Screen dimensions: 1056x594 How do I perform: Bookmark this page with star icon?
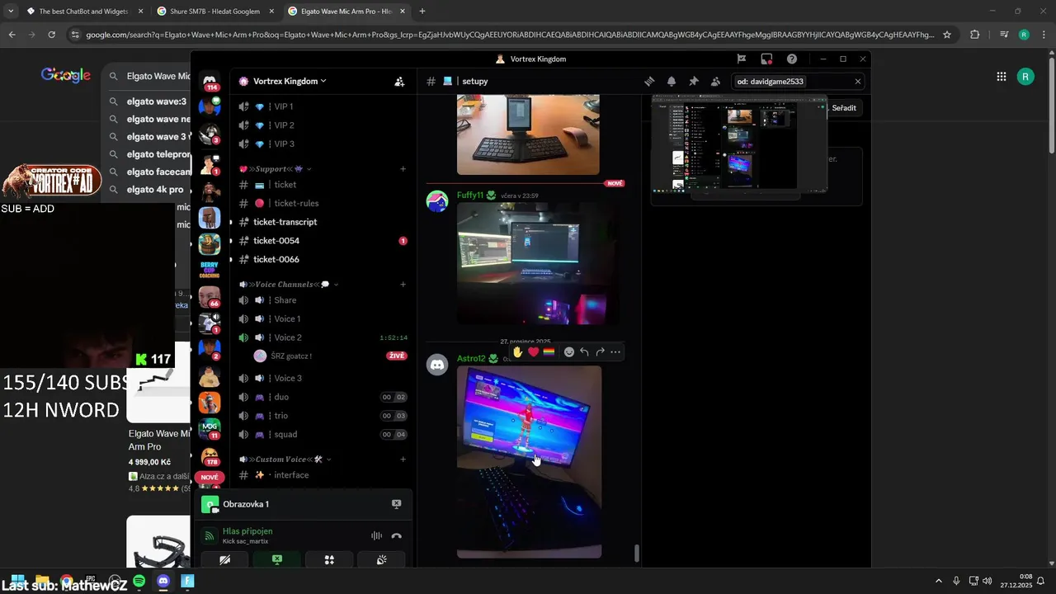[947, 35]
